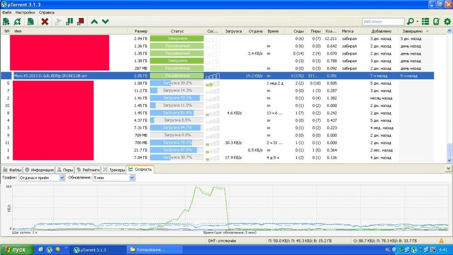Sort by the Загрузка column header
The height and width of the screenshot is (255, 453).
coord(233,31)
